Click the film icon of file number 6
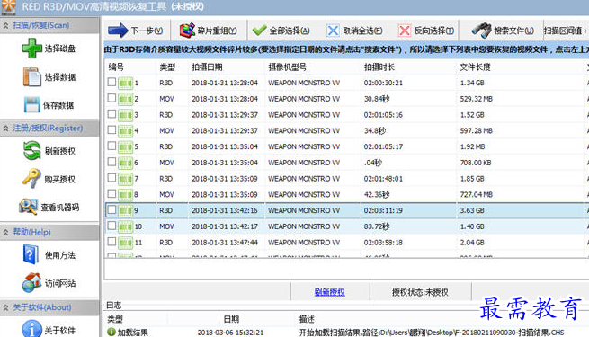This screenshot has height=337, width=589. 126,163
